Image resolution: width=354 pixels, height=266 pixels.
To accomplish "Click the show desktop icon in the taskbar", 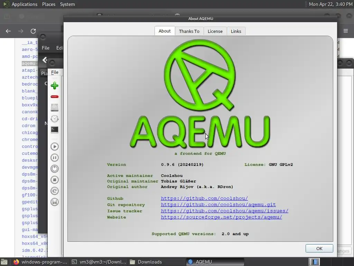I will tap(4, 262).
